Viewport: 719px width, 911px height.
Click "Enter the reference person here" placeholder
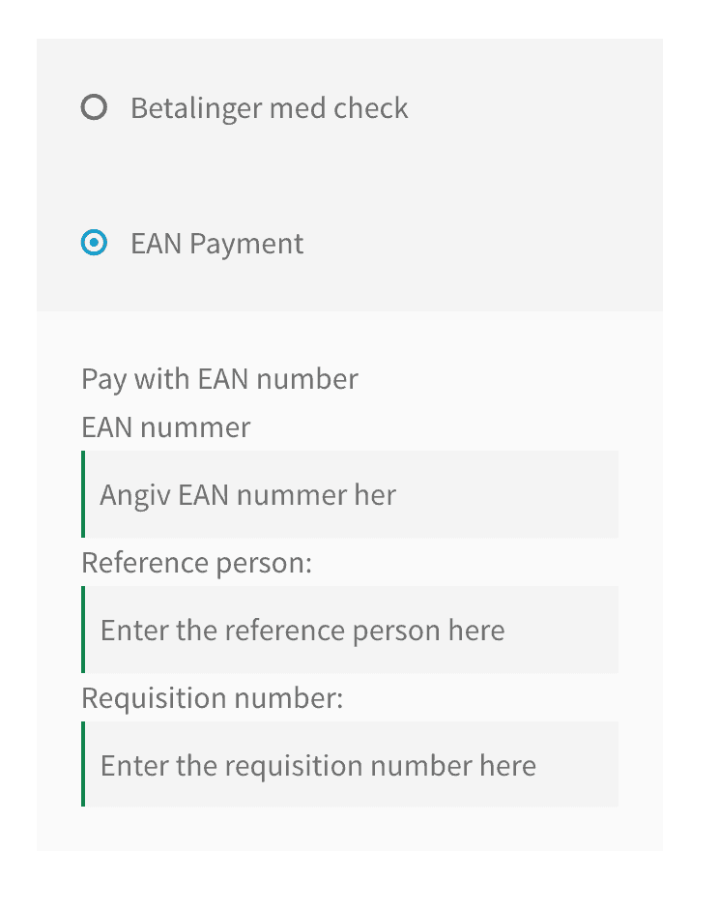click(302, 631)
